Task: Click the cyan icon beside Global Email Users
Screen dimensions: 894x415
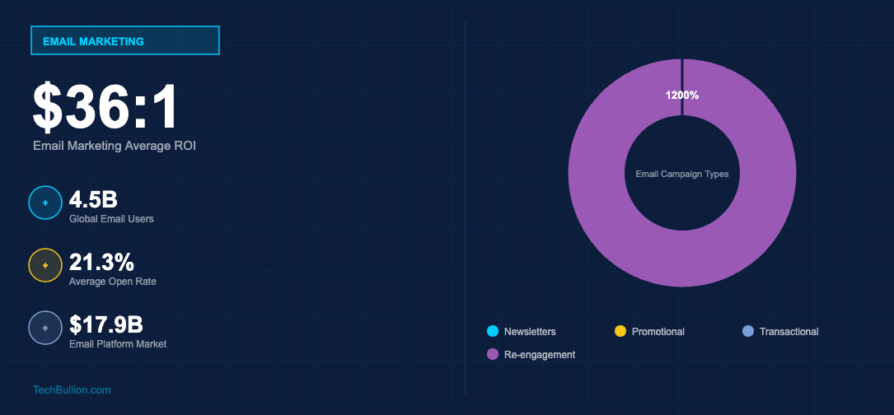Action: (x=44, y=203)
